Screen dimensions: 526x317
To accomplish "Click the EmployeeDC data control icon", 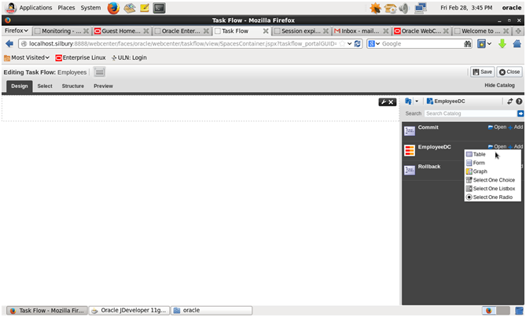I will [x=410, y=150].
